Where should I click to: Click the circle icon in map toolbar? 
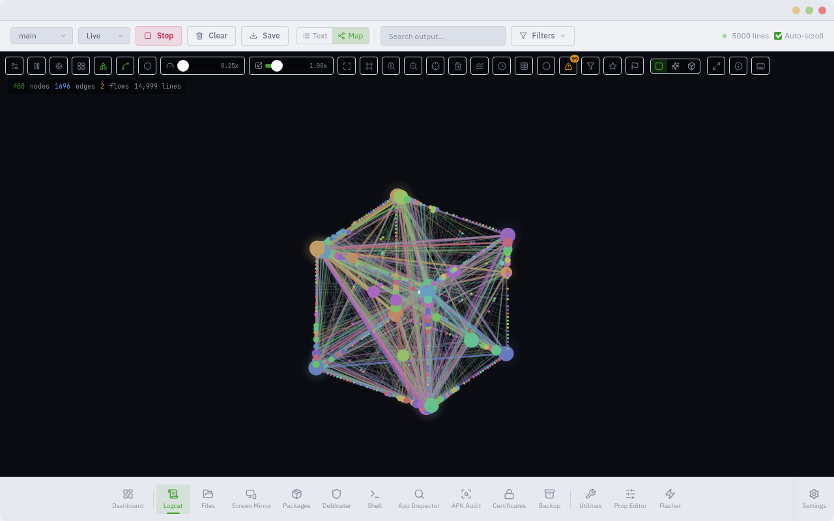(546, 66)
